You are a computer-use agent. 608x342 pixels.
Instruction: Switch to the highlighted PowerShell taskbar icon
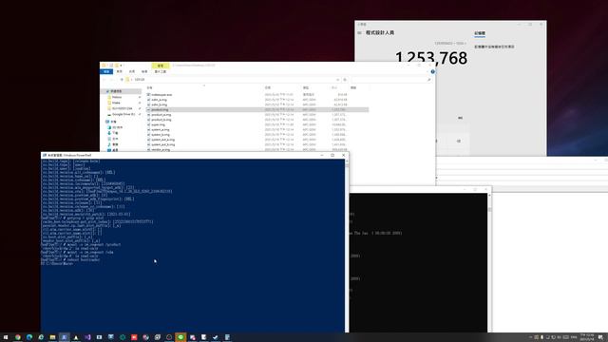[x=64, y=337]
